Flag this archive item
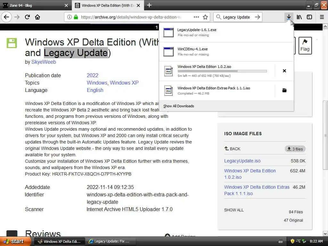 pyautogui.click(x=305, y=45)
